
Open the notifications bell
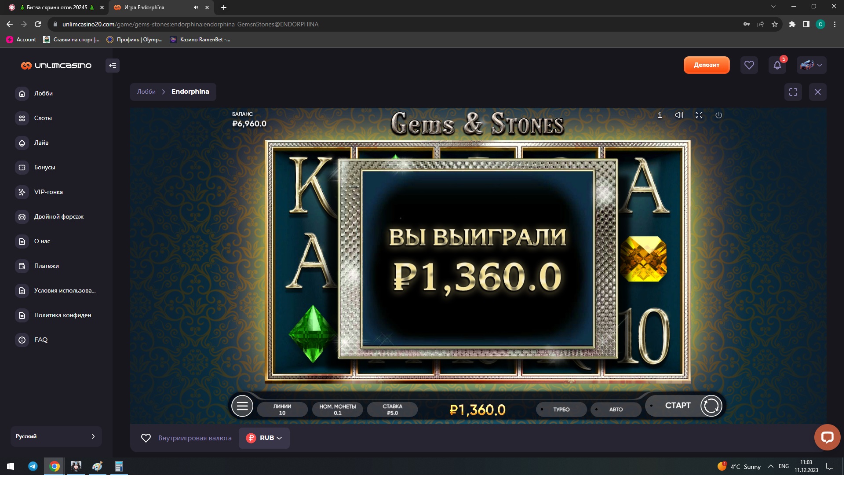pos(777,66)
